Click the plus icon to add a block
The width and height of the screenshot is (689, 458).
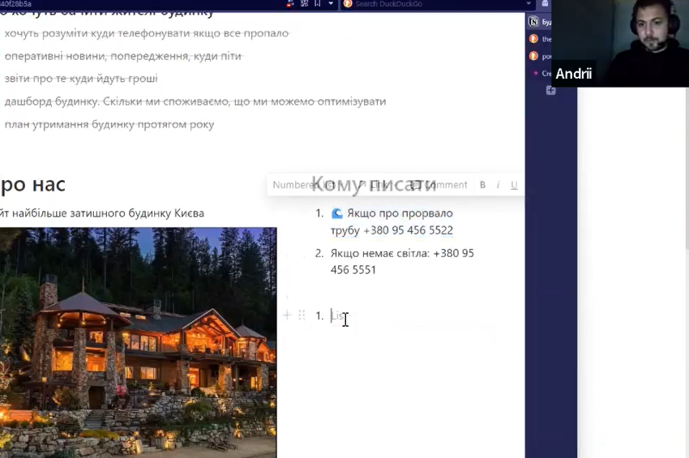pos(287,315)
